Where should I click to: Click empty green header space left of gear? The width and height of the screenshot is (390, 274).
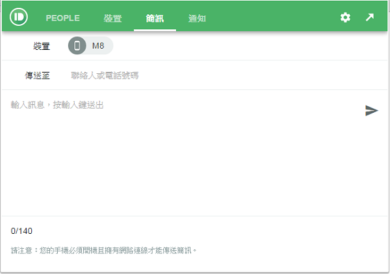(273, 17)
